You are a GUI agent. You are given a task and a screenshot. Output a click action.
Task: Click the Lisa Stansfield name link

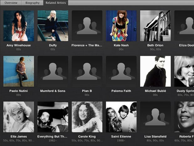click(x=156, y=137)
